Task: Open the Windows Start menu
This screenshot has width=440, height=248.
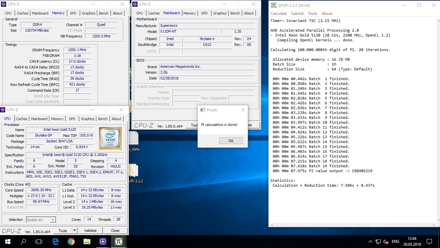Action: (x=7, y=241)
